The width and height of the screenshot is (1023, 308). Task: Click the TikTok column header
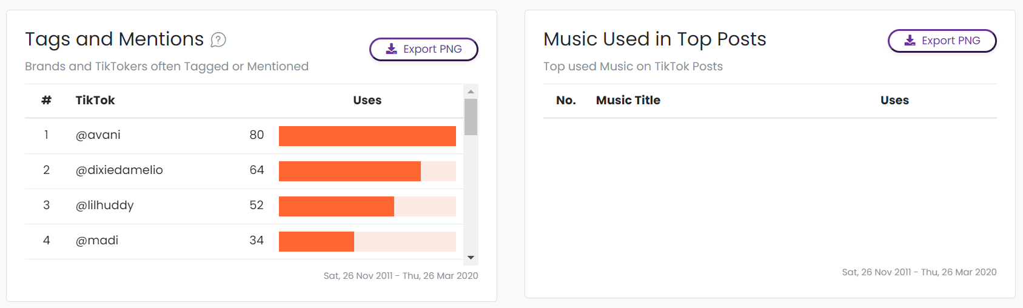[x=95, y=101]
